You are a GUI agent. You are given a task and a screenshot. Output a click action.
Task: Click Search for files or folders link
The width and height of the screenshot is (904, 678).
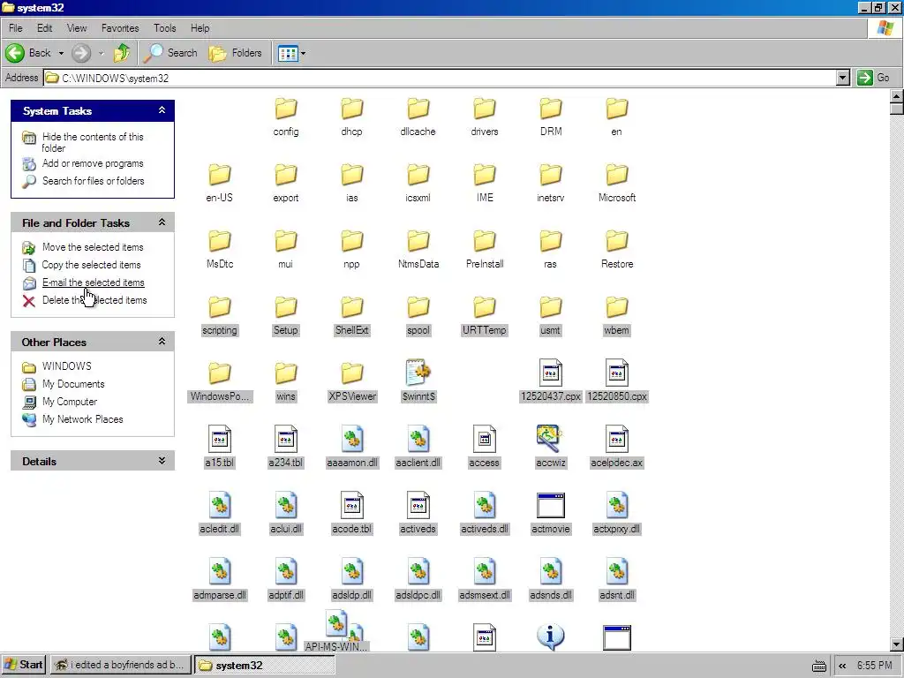point(93,180)
